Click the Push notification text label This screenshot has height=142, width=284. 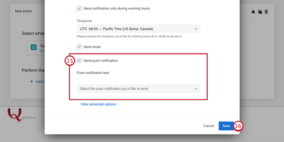pos(93,73)
